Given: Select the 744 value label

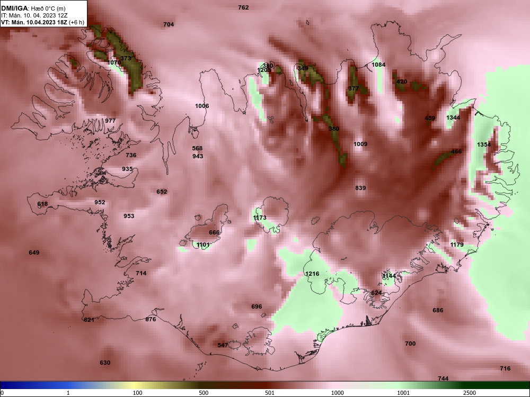Looking at the screenshot, I should pos(443,378).
